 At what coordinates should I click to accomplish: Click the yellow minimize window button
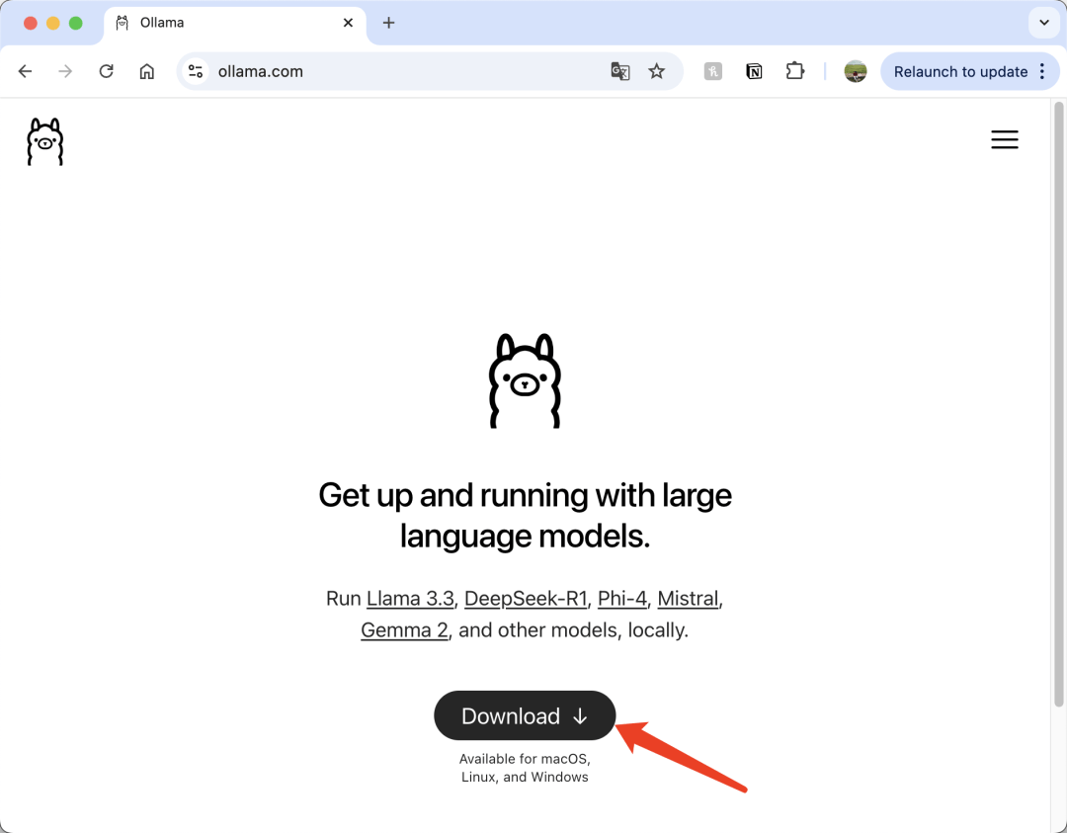point(53,23)
